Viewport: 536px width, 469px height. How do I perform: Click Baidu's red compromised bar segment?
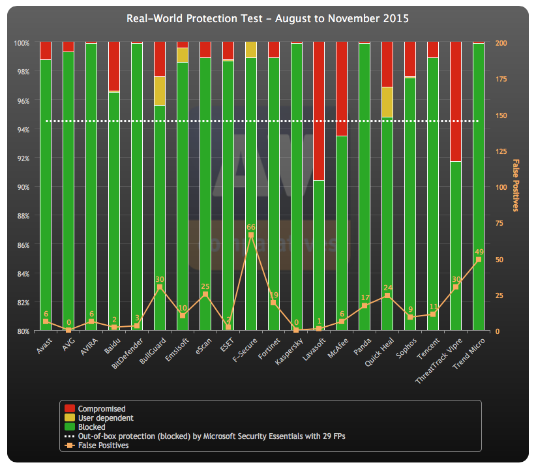click(x=114, y=67)
